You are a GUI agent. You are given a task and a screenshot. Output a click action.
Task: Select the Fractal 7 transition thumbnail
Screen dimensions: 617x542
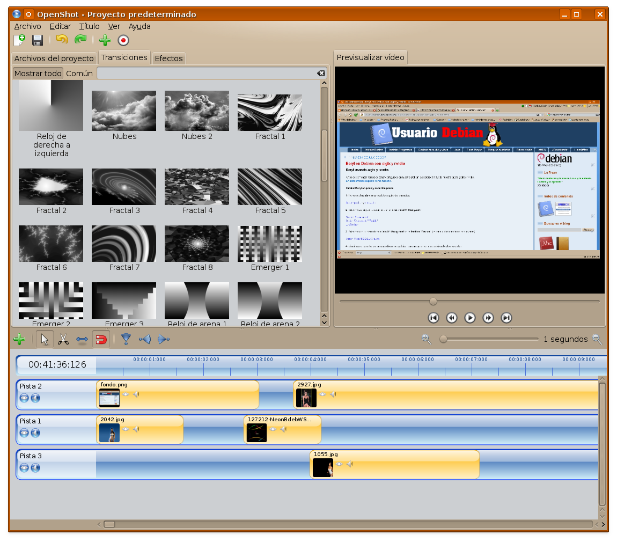click(124, 244)
